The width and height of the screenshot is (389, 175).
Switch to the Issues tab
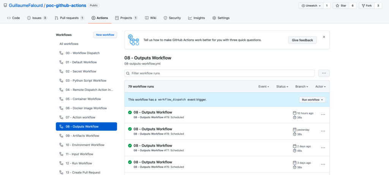(37, 18)
